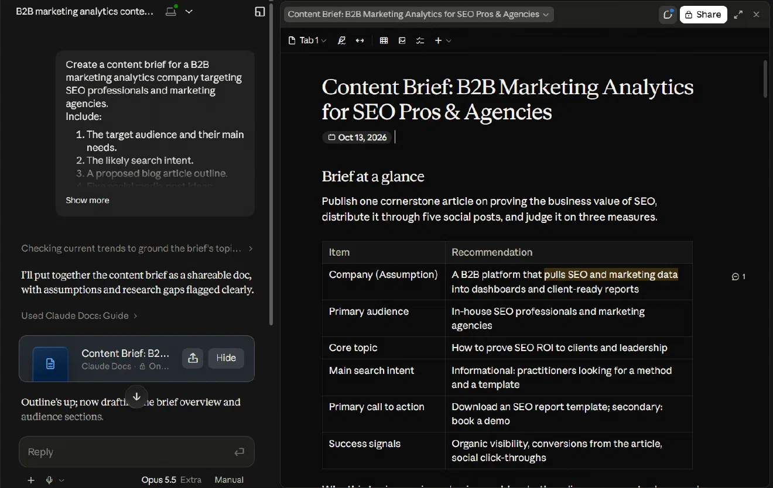Viewport: 773px width, 488px height.
Task: Open the Opus 5.5 Extra model selector
Action: pos(171,480)
